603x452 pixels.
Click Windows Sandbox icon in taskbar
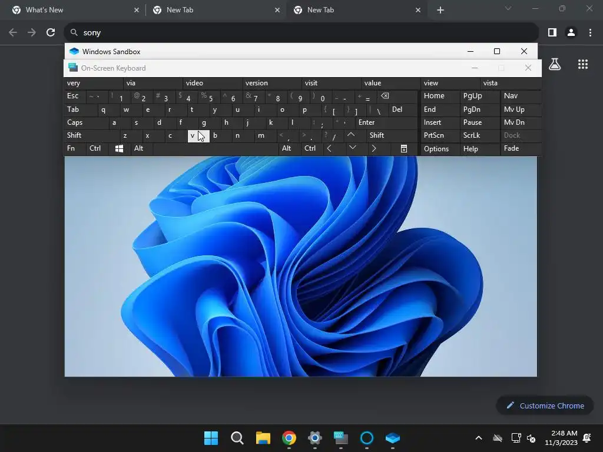(x=393, y=438)
